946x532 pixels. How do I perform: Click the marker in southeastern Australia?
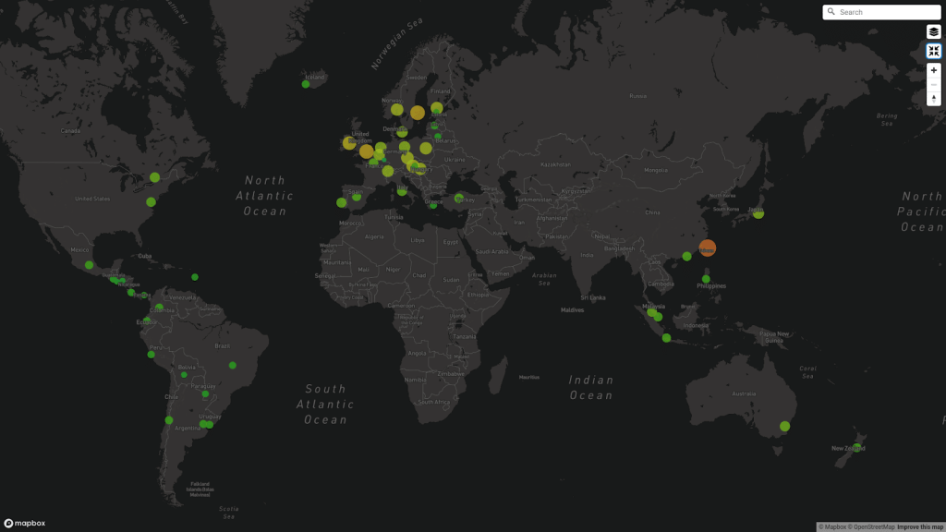tap(784, 427)
